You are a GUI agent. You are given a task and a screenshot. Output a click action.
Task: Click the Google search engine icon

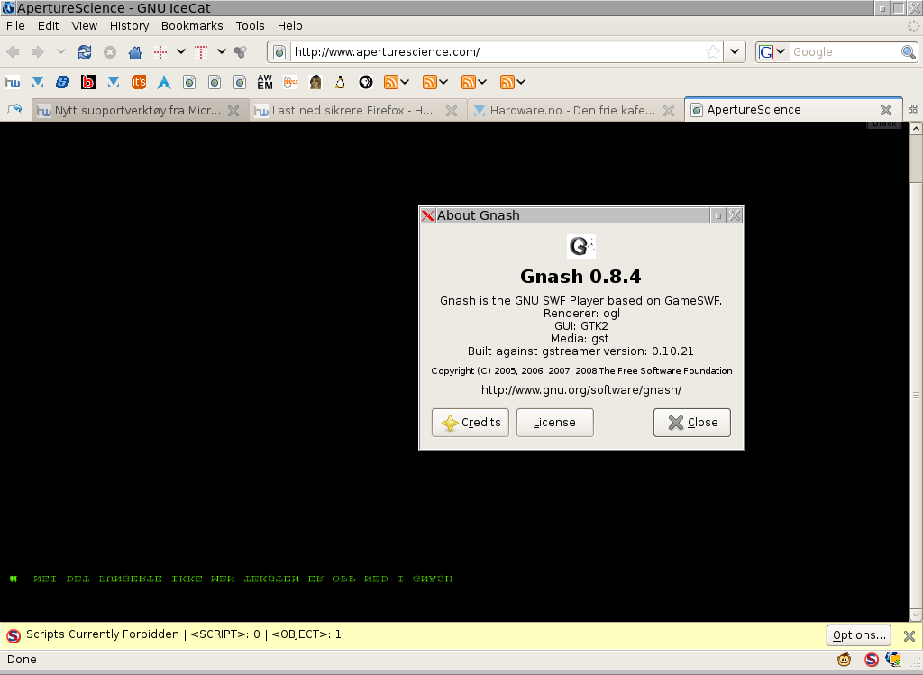click(766, 52)
